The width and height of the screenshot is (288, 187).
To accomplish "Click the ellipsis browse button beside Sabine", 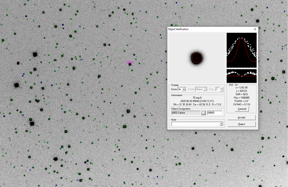I will 203,113.
